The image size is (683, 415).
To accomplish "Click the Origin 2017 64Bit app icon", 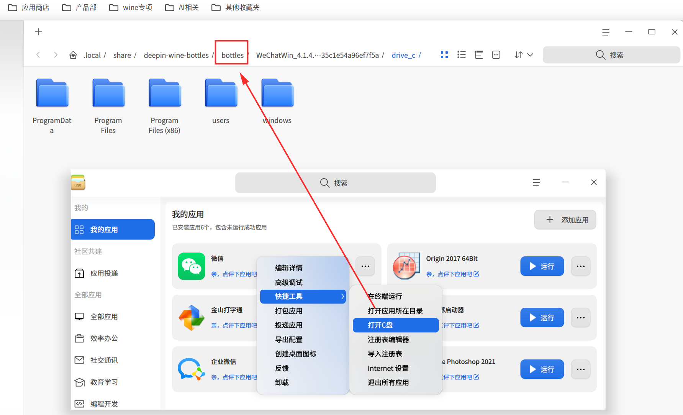I will (x=406, y=266).
